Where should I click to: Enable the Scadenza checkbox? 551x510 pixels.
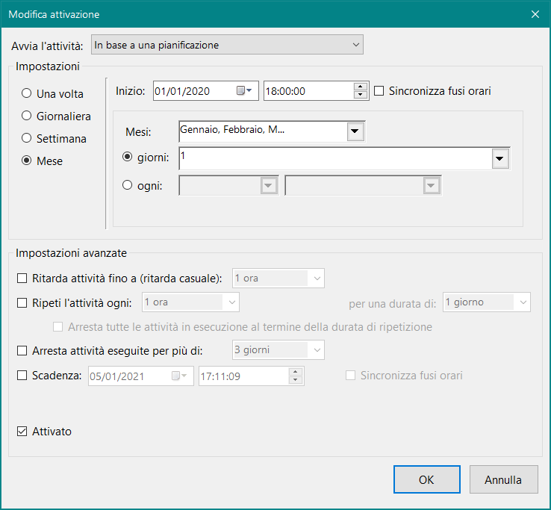[x=22, y=376]
